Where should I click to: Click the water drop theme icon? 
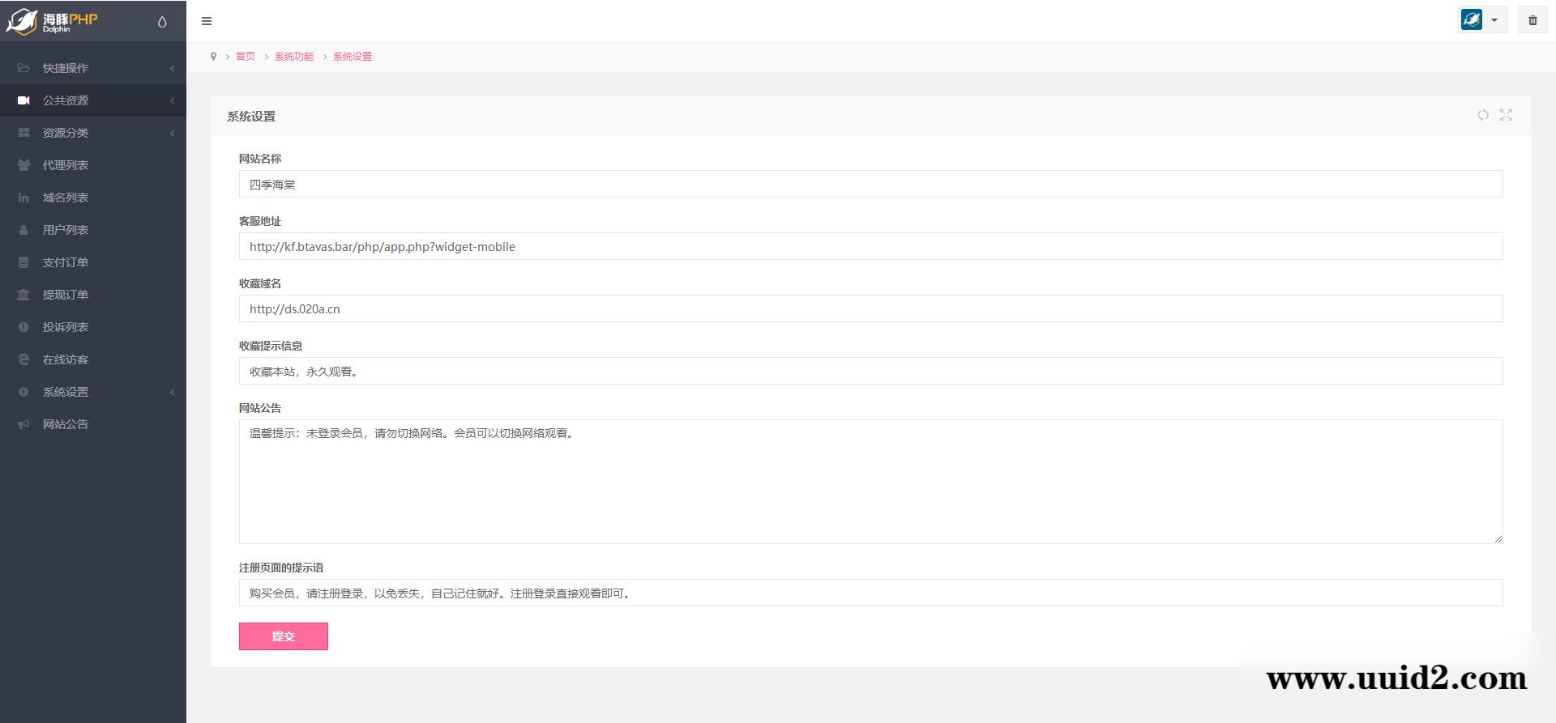(162, 22)
